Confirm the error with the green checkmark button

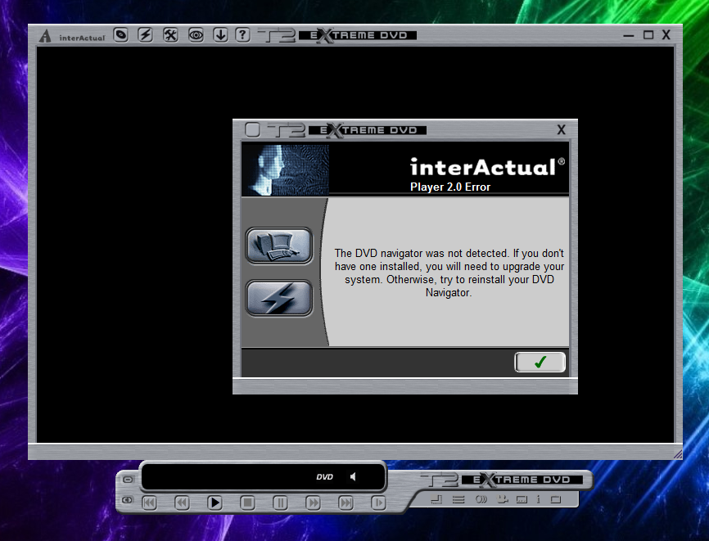(x=540, y=362)
